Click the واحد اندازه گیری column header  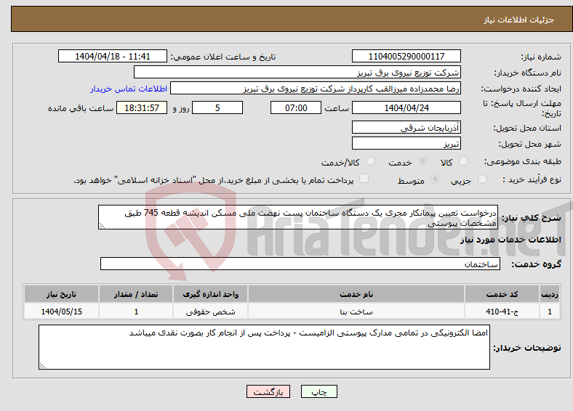(x=210, y=294)
